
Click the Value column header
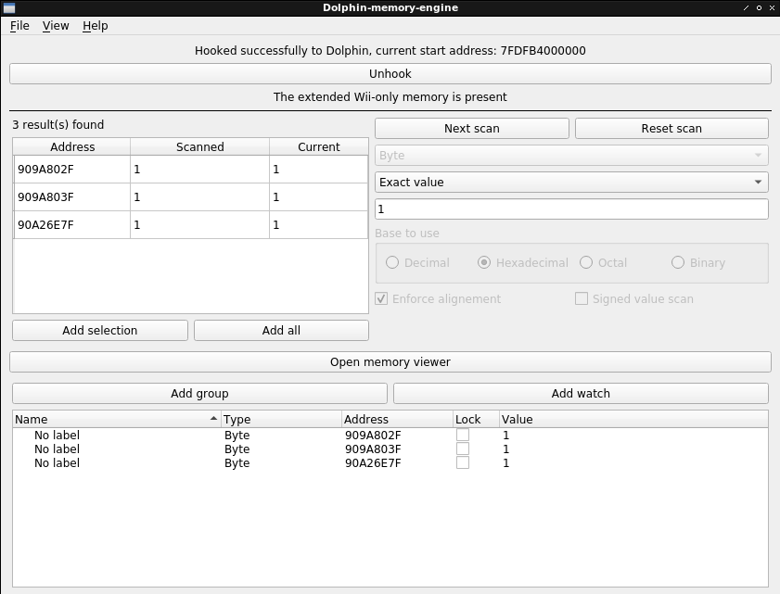coord(633,420)
